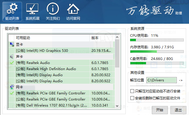The width and height of the screenshot is (189, 115).
Task: Open 关注我们 info icon
Action: 53,12
